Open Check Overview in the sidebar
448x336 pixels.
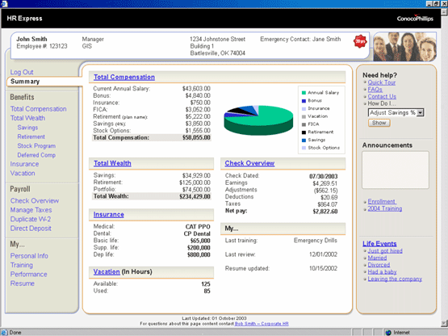(35, 201)
